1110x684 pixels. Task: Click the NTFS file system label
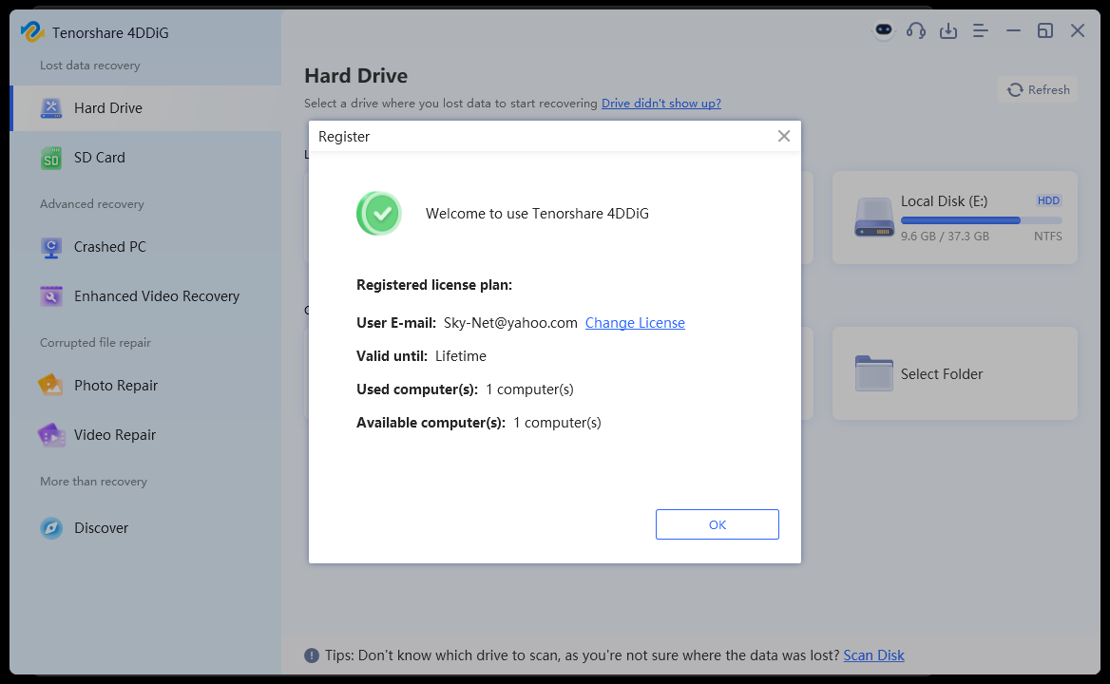(1047, 237)
